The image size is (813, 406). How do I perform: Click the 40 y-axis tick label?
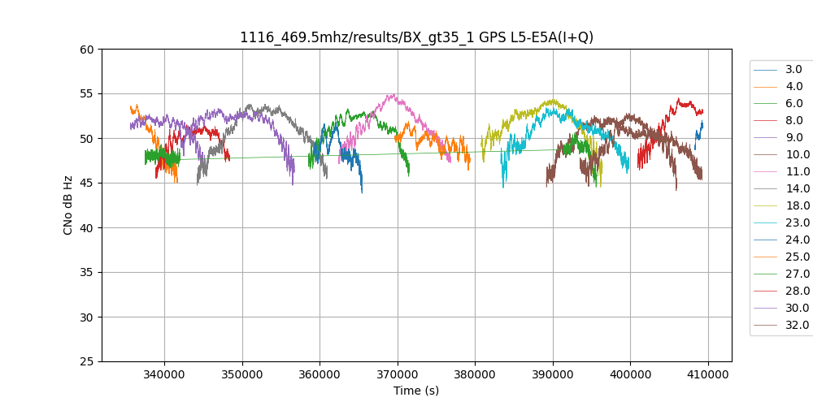click(x=87, y=228)
